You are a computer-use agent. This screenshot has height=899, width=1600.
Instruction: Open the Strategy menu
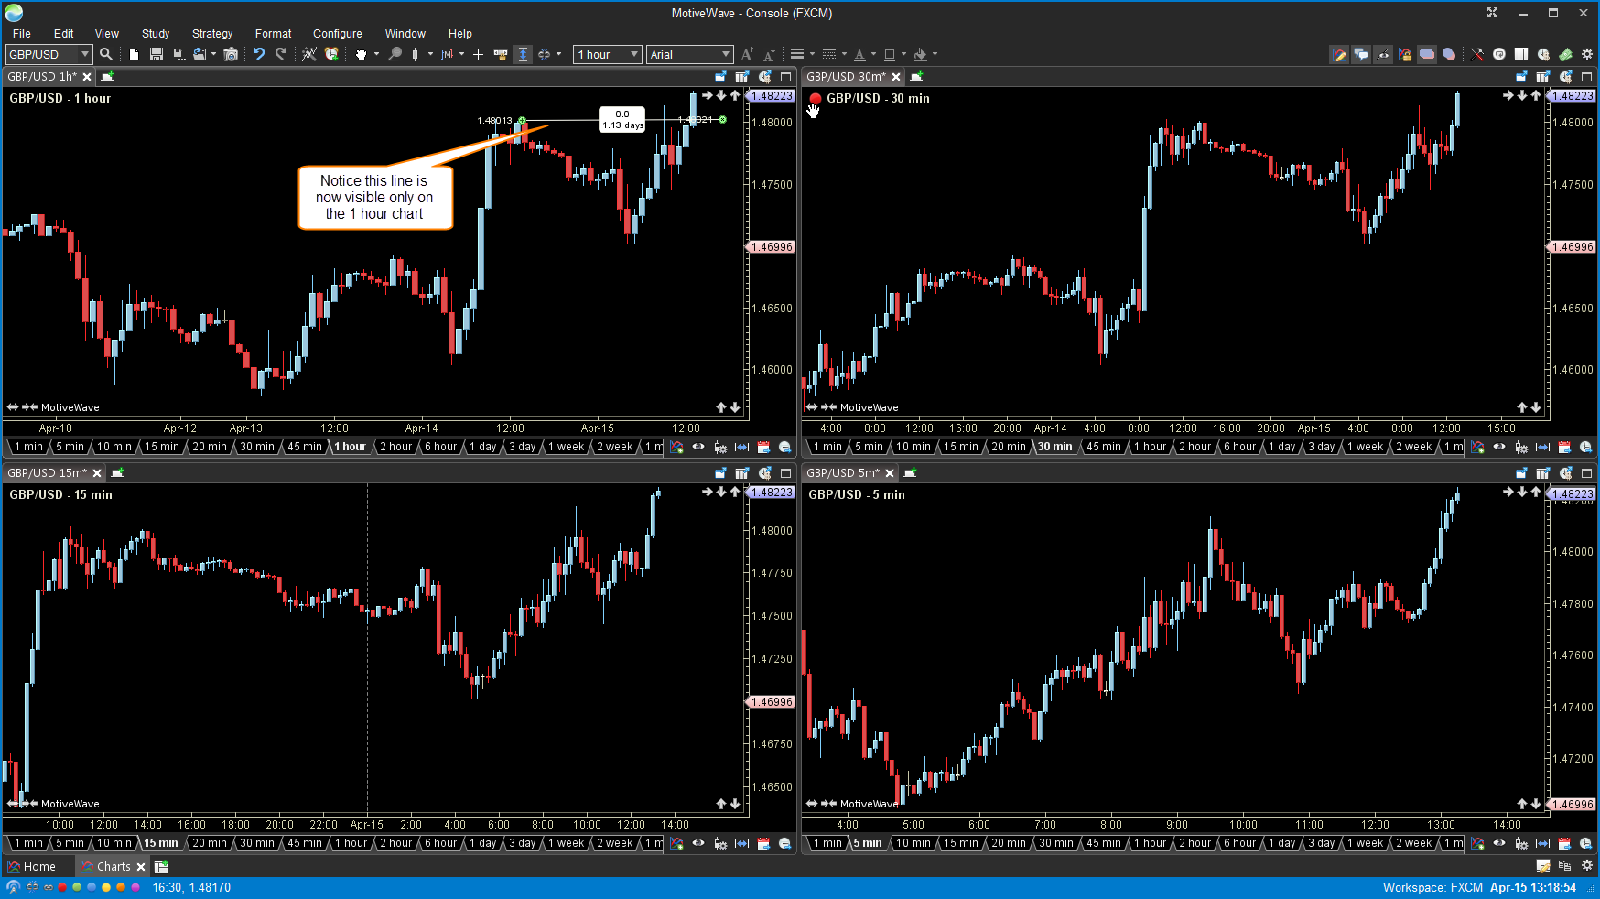coord(212,33)
